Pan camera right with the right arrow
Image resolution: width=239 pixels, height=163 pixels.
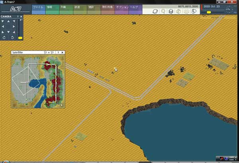[x=14, y=27]
